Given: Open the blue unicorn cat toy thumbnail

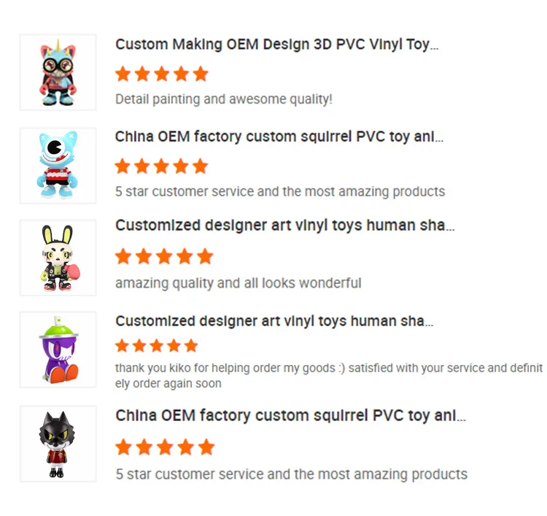Looking at the screenshot, I should pyautogui.click(x=58, y=72).
